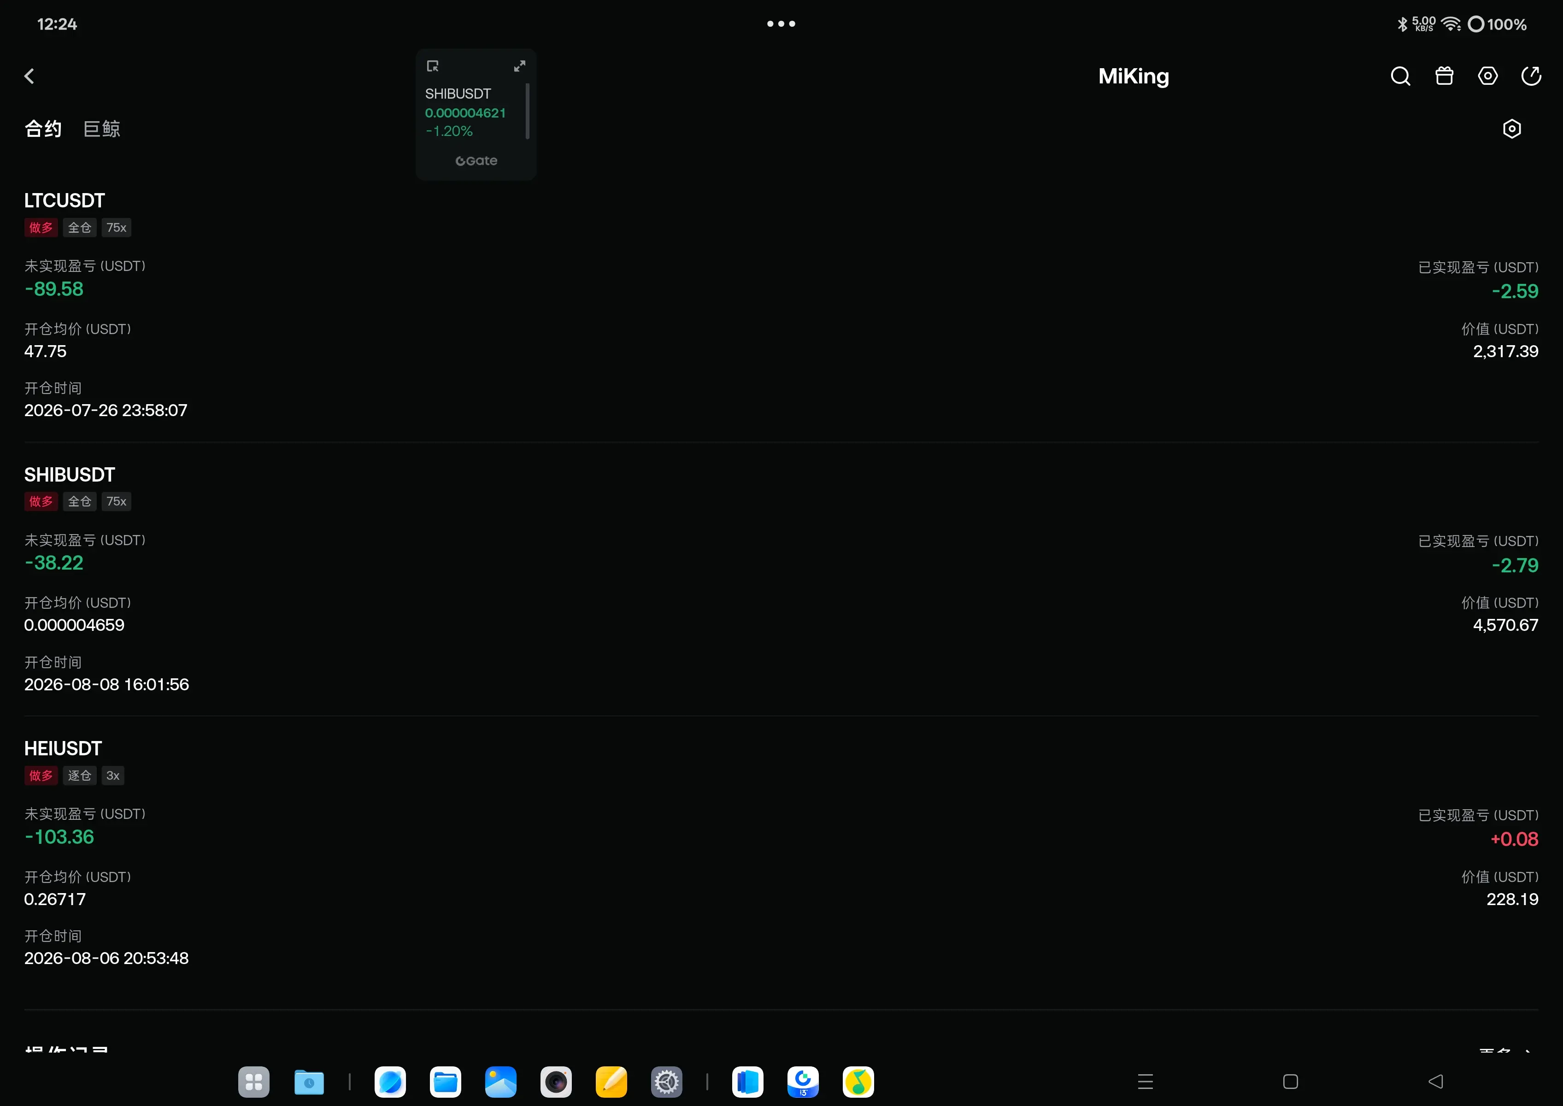Open recent files folder in dock
Screen dimensions: 1563x1106
point(309,1082)
